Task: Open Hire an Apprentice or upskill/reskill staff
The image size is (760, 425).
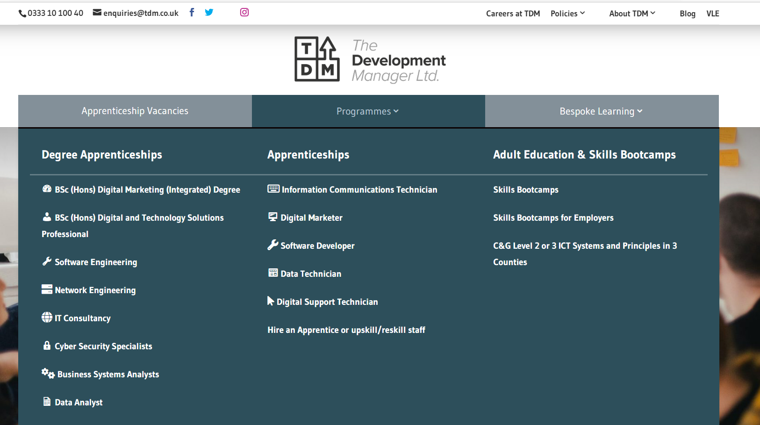Action: [x=346, y=330]
